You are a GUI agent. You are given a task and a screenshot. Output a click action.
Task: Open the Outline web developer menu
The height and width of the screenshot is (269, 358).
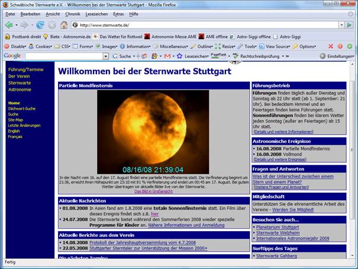pyautogui.click(x=202, y=46)
